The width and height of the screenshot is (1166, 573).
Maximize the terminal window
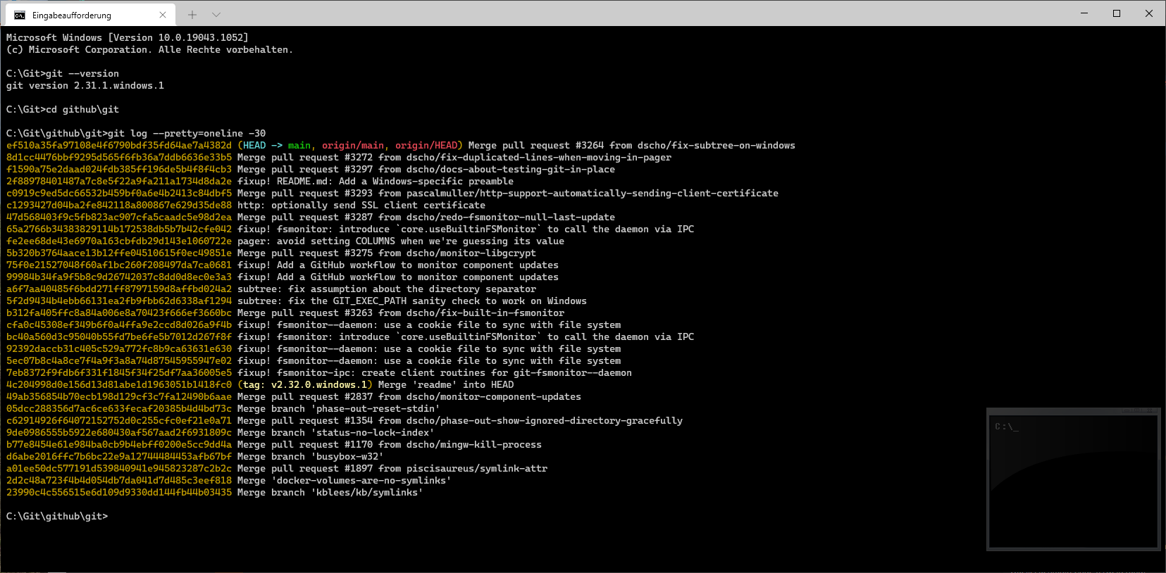(1117, 13)
